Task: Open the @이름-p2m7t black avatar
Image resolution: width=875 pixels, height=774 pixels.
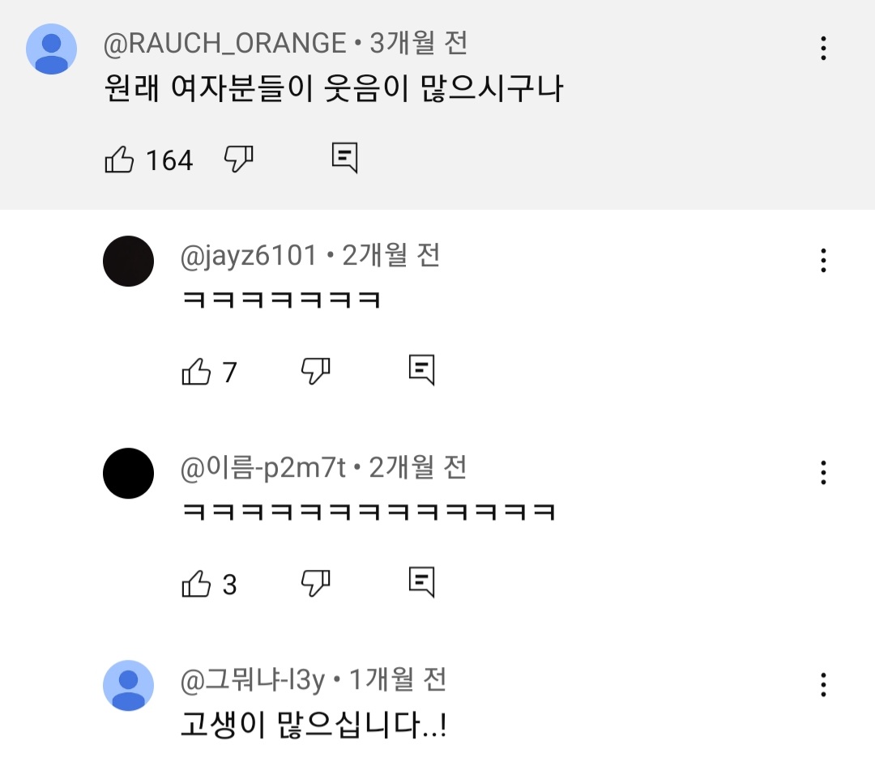Action: (129, 473)
